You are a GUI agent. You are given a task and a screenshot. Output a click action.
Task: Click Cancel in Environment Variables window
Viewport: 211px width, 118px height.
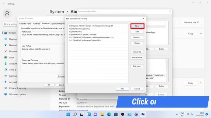(x=161, y=95)
